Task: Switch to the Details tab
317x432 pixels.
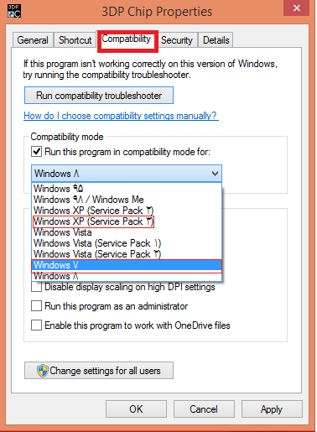Action: tap(216, 40)
